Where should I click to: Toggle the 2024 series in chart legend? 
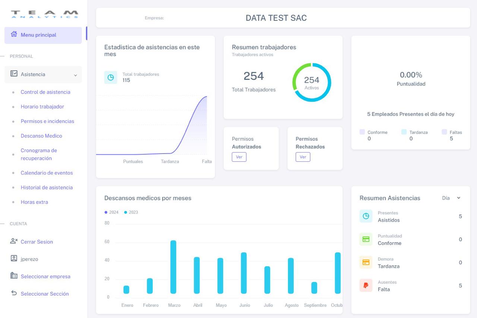tap(111, 212)
